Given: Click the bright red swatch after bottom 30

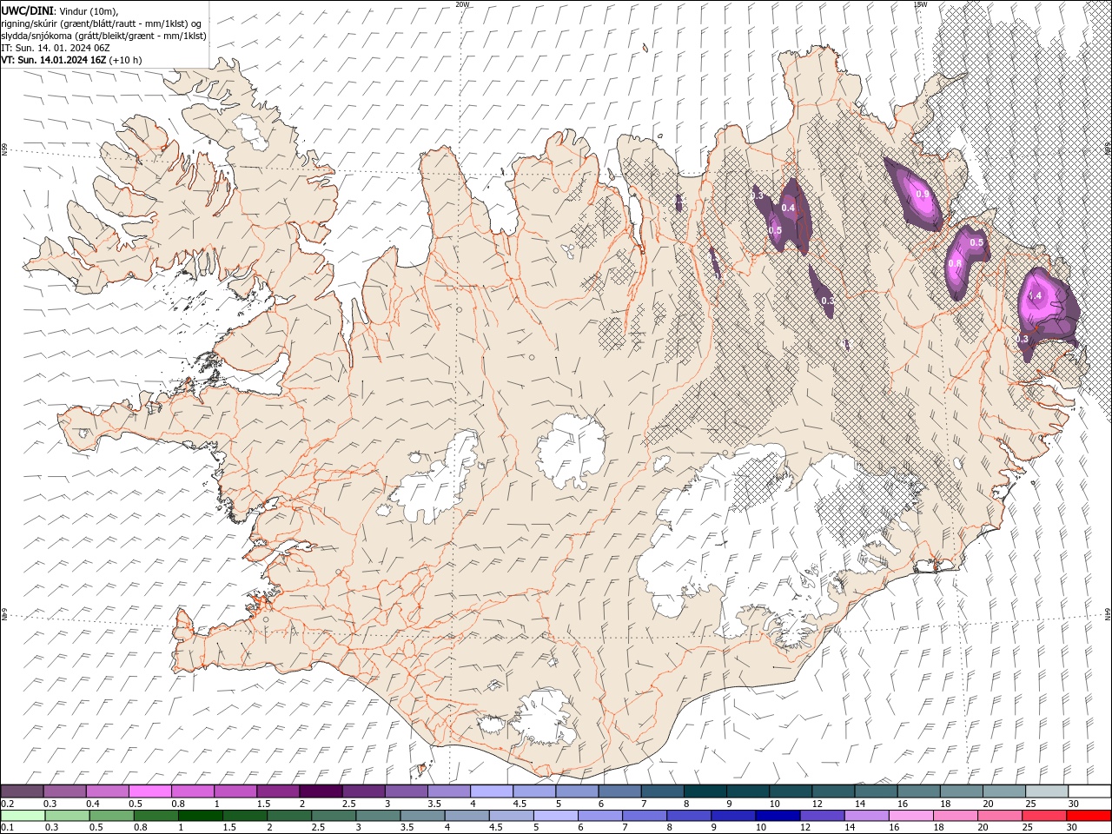Looking at the screenshot, I should click(x=1088, y=816).
